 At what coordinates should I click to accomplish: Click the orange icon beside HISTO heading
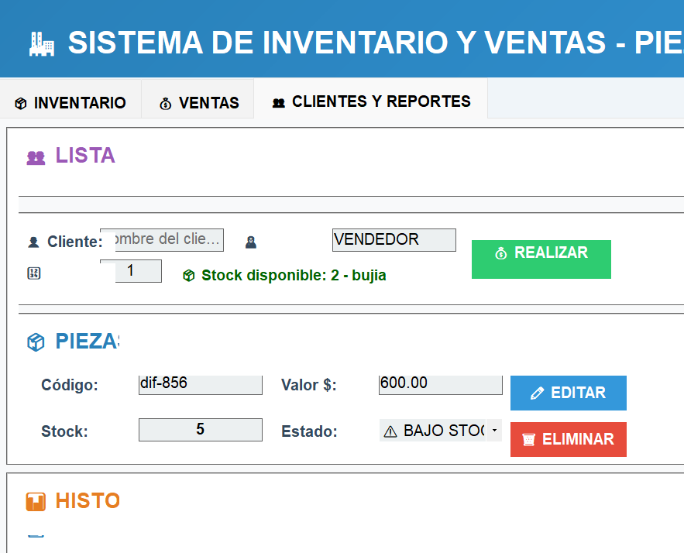point(36,502)
